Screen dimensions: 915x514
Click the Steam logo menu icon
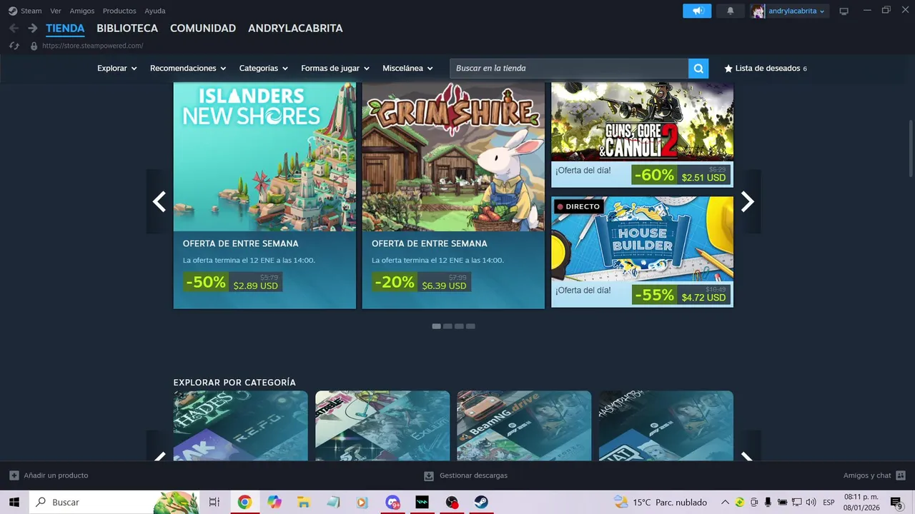click(x=13, y=11)
